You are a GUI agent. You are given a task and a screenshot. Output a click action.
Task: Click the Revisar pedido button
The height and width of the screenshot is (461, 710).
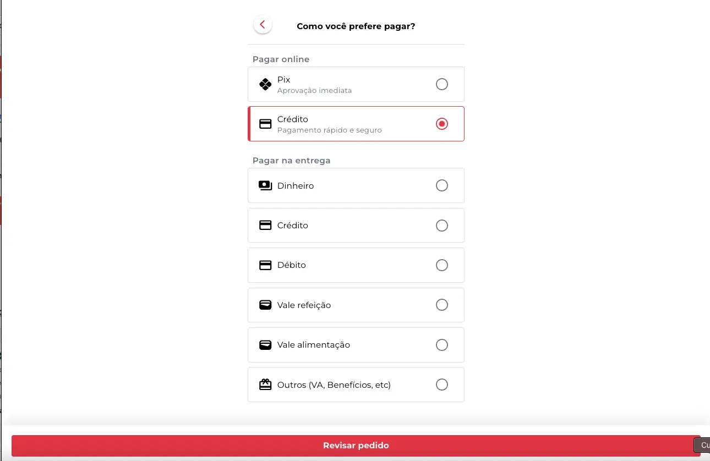click(x=356, y=446)
